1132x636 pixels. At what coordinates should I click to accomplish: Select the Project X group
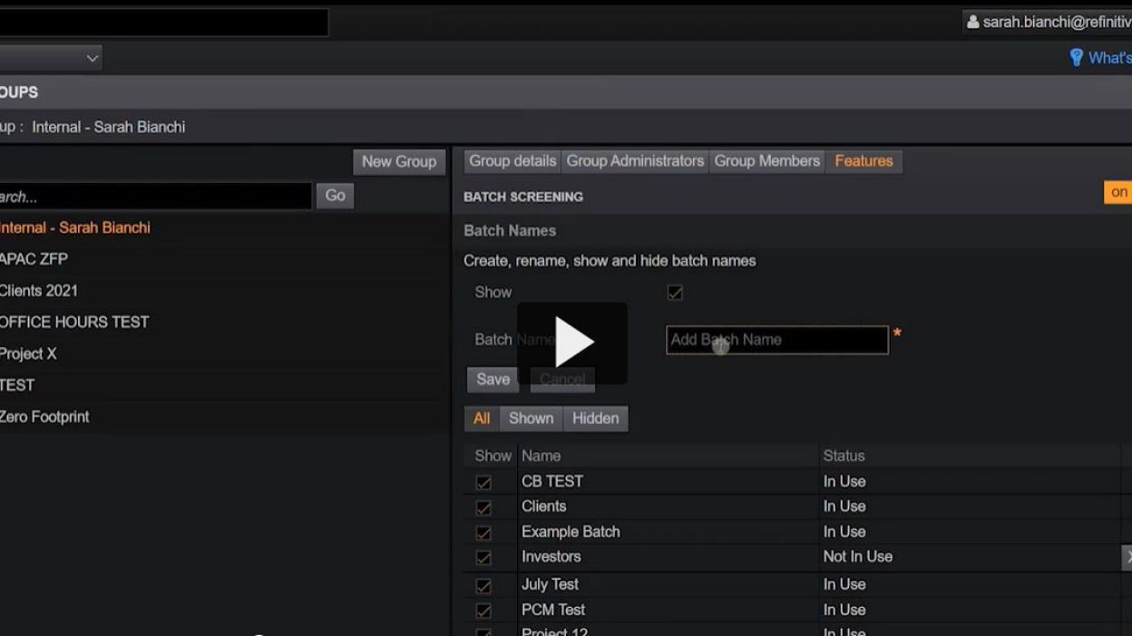point(28,353)
